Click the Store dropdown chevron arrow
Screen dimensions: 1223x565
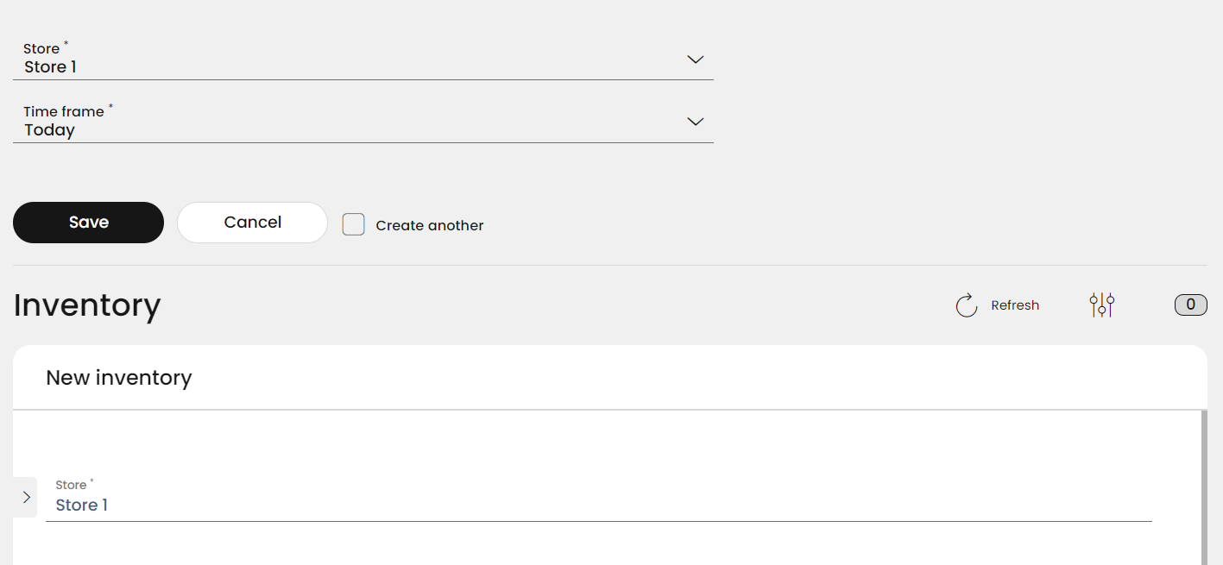pos(696,60)
